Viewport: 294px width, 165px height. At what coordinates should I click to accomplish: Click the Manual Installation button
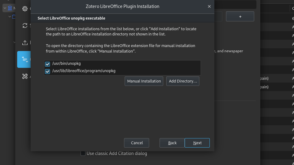pos(144,81)
